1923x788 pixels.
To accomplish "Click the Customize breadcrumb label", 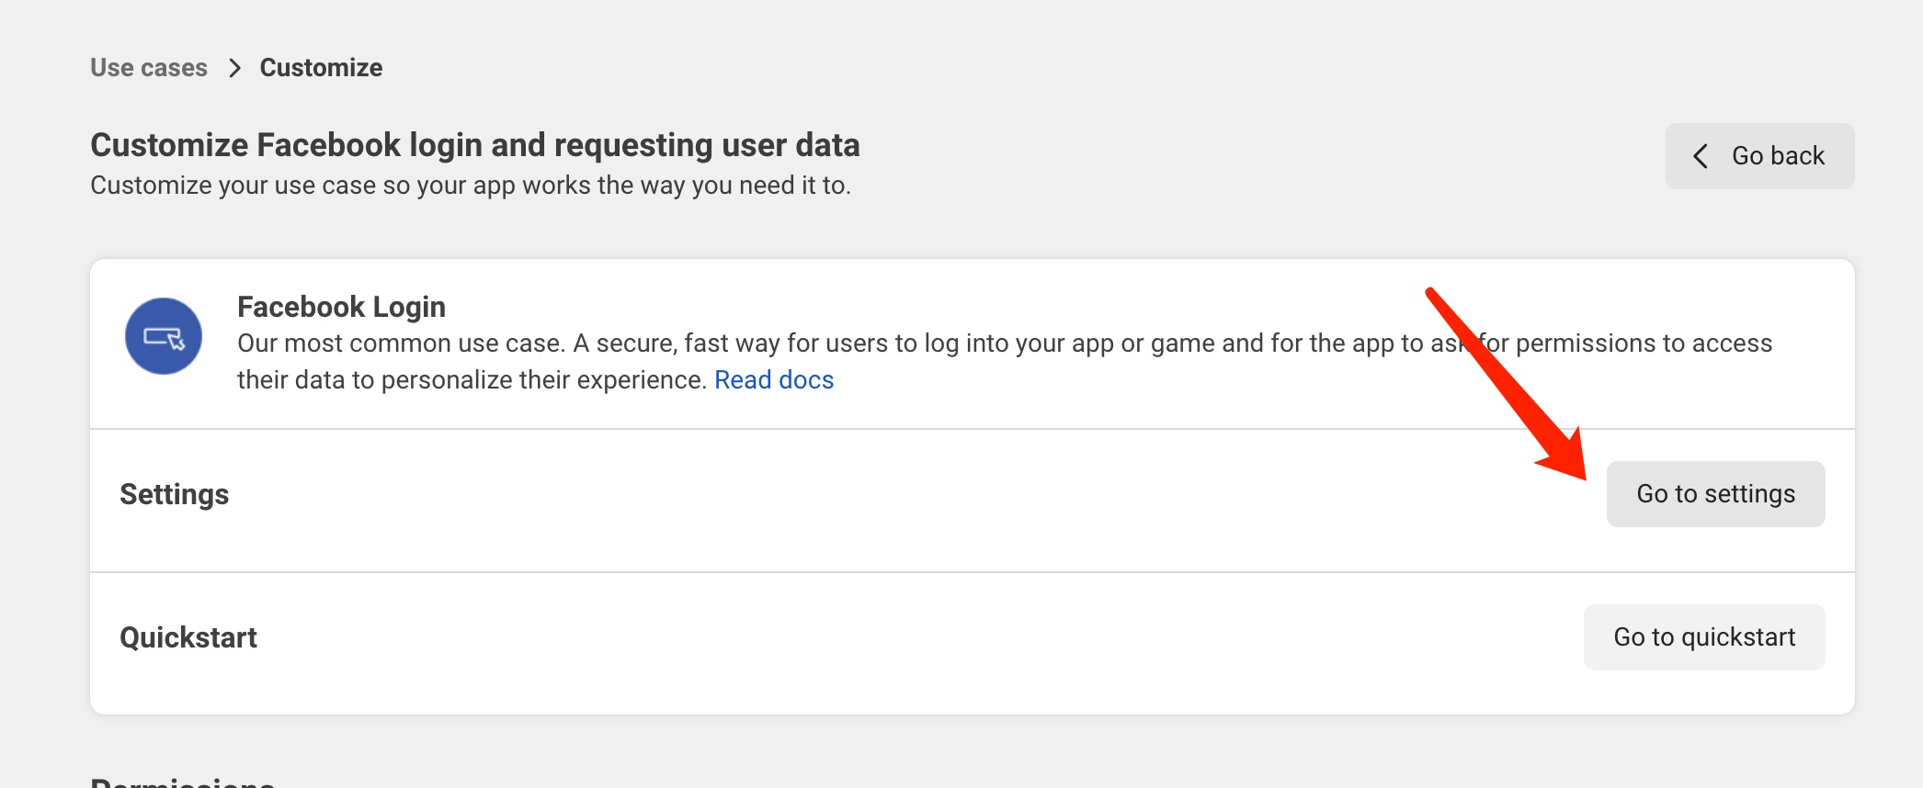I will (x=321, y=68).
